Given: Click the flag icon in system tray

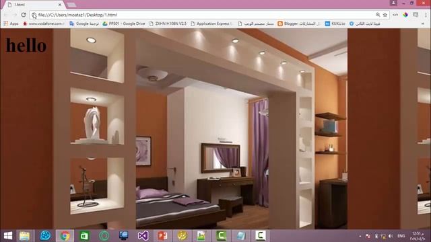Looking at the screenshot, I should pyautogui.click(x=368, y=236).
